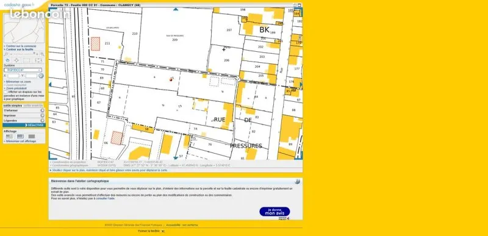Click the DÉSACTIVER button
The image size is (488, 236).
tap(24, 125)
